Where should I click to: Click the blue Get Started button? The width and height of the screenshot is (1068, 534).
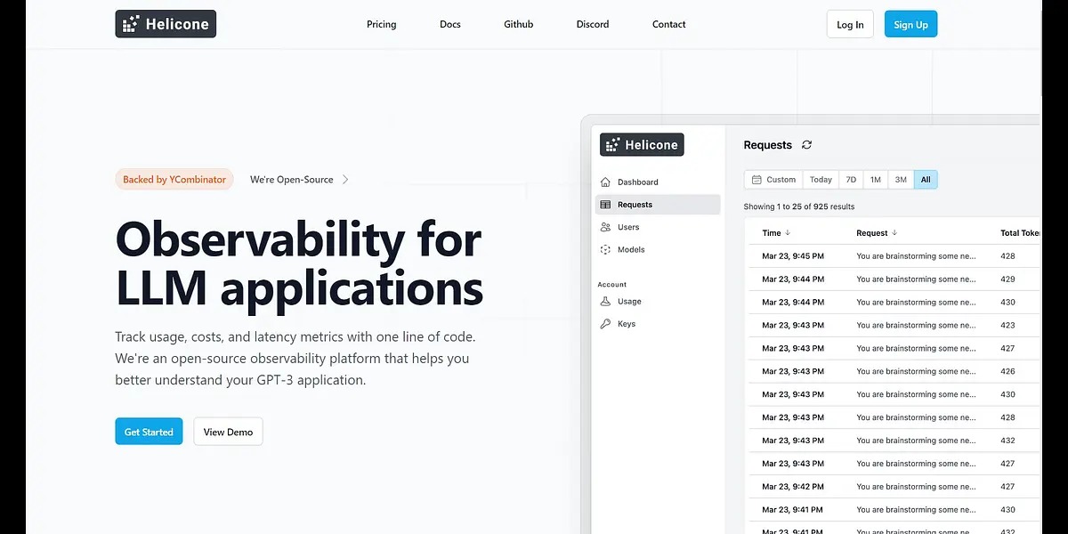tap(149, 432)
